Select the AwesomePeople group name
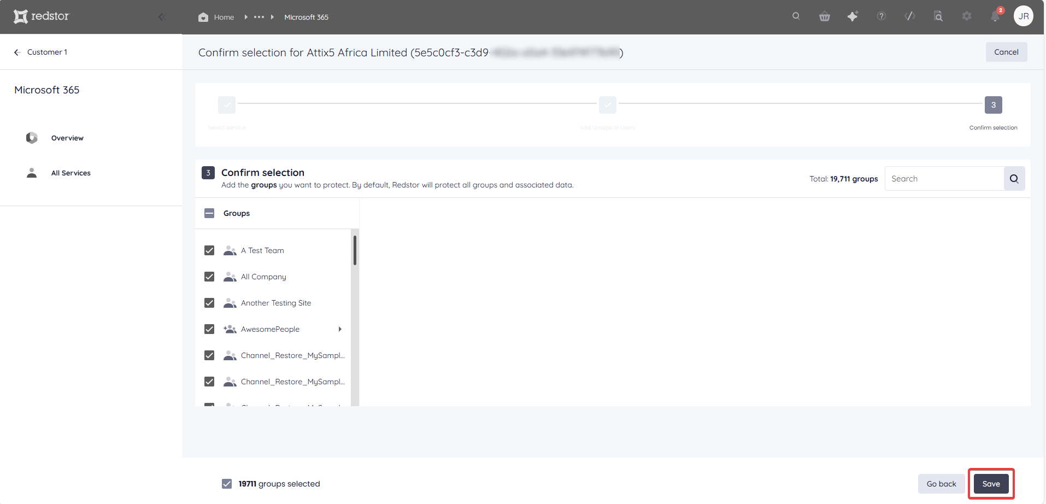Viewport: 1046px width, 504px height. tap(270, 329)
